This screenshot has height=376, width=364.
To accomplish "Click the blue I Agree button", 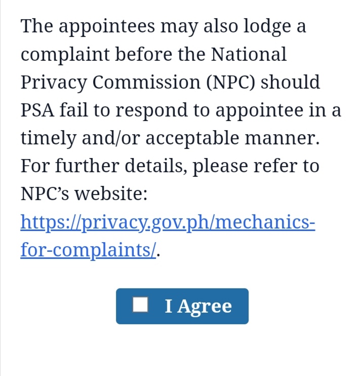I will coord(182,306).
